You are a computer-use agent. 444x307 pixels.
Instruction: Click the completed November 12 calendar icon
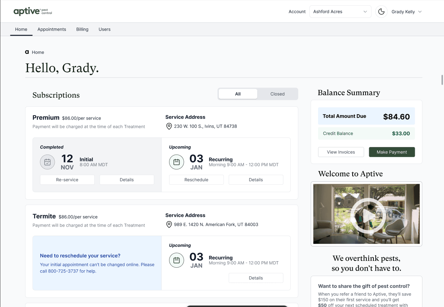[47, 162]
